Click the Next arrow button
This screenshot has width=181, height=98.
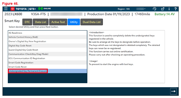[173, 91]
